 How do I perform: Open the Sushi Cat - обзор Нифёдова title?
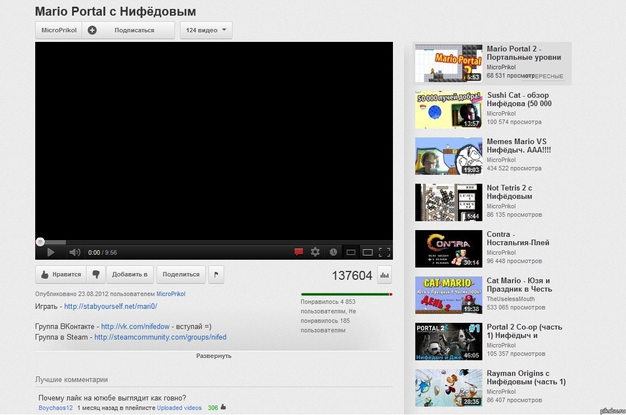coord(519,99)
